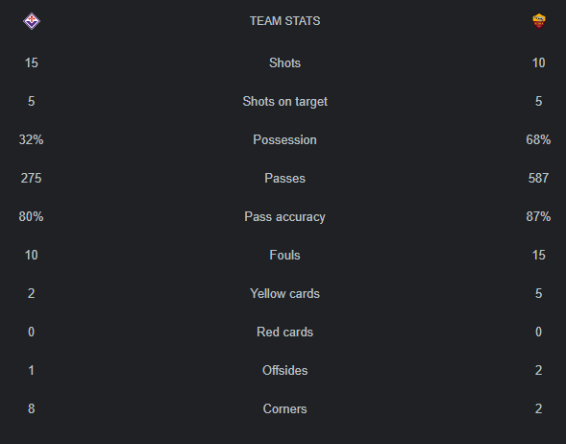Click the AS Roma team crest icon
This screenshot has width=566, height=444.
click(538, 21)
